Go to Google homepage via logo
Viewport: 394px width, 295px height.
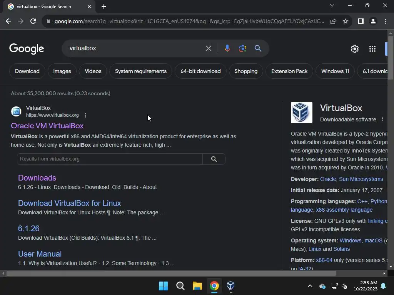(27, 49)
